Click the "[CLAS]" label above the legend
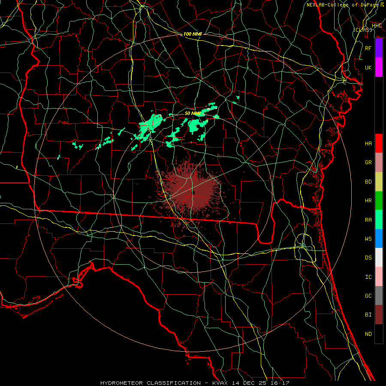This screenshot has width=386, height=386. pos(362,30)
